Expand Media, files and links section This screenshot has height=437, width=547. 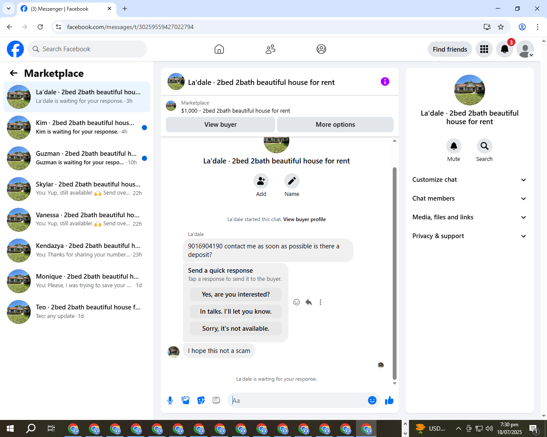point(470,217)
